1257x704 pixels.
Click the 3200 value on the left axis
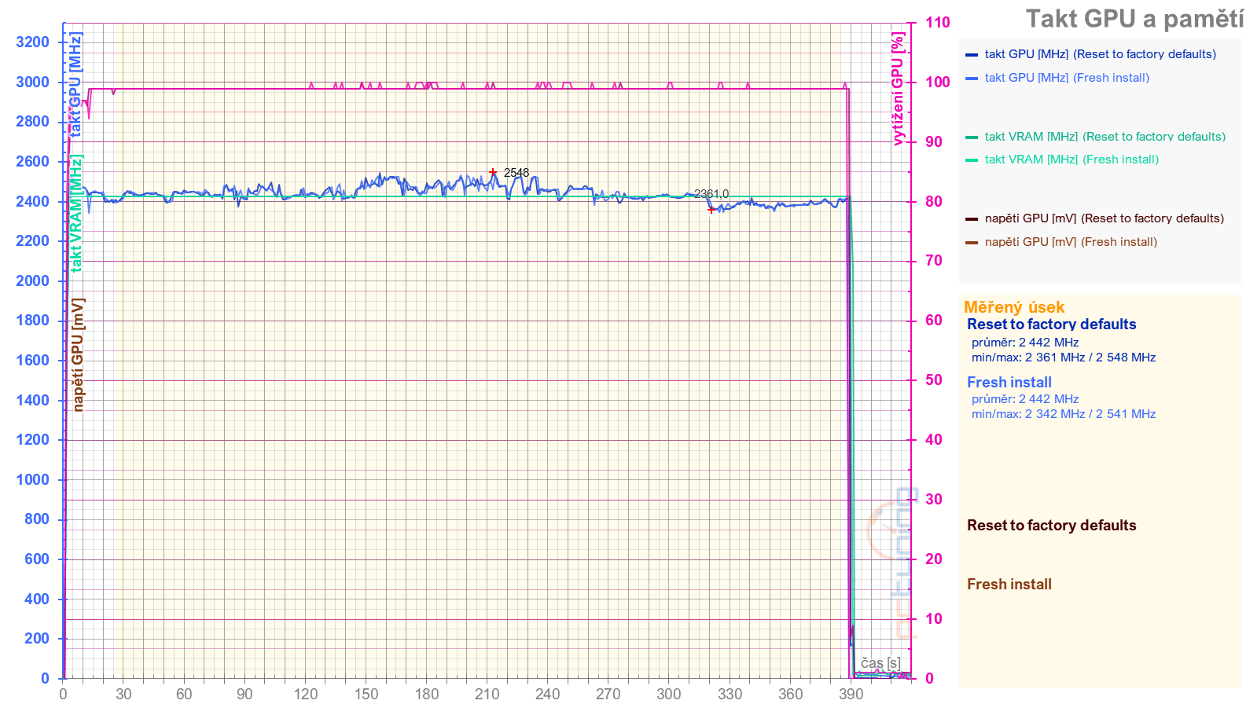pos(32,42)
